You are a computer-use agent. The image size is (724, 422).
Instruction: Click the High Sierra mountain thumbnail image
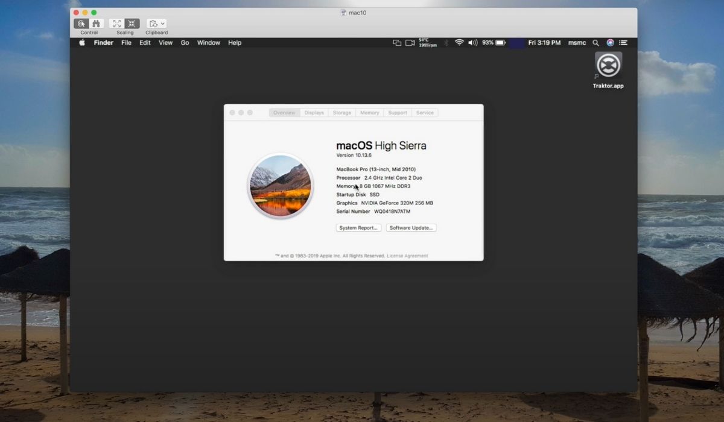point(280,185)
